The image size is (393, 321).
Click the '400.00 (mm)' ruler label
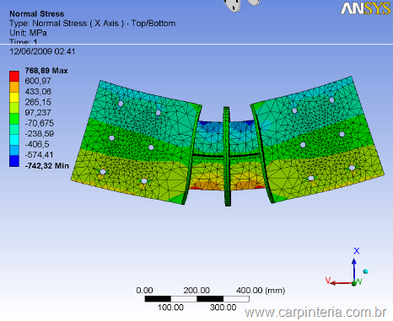(x=261, y=290)
